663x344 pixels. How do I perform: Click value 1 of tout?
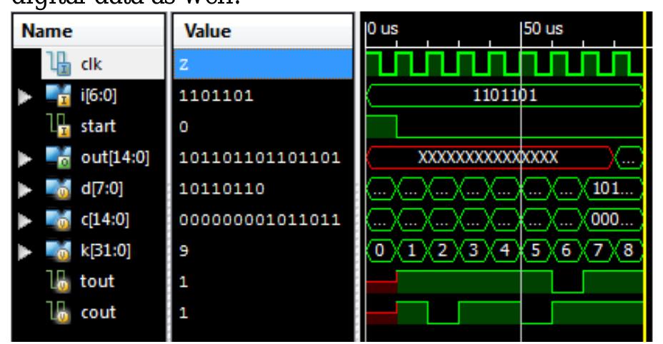(184, 282)
